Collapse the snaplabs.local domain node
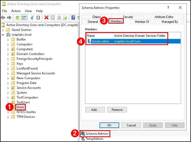Viewport: 191px width, 142px height. pos(3,35)
